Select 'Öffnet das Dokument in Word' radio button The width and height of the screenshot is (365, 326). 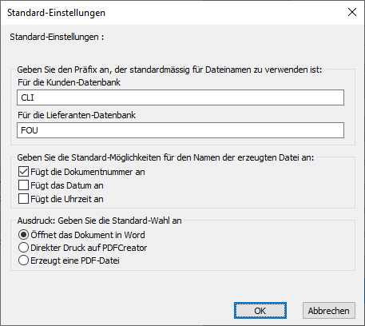pos(23,235)
